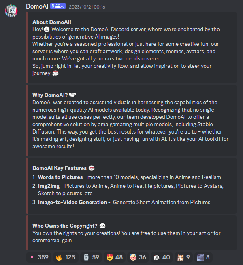Click the santa emoji after "journey!"
This screenshot has width=243, height=265.
coord(55,73)
